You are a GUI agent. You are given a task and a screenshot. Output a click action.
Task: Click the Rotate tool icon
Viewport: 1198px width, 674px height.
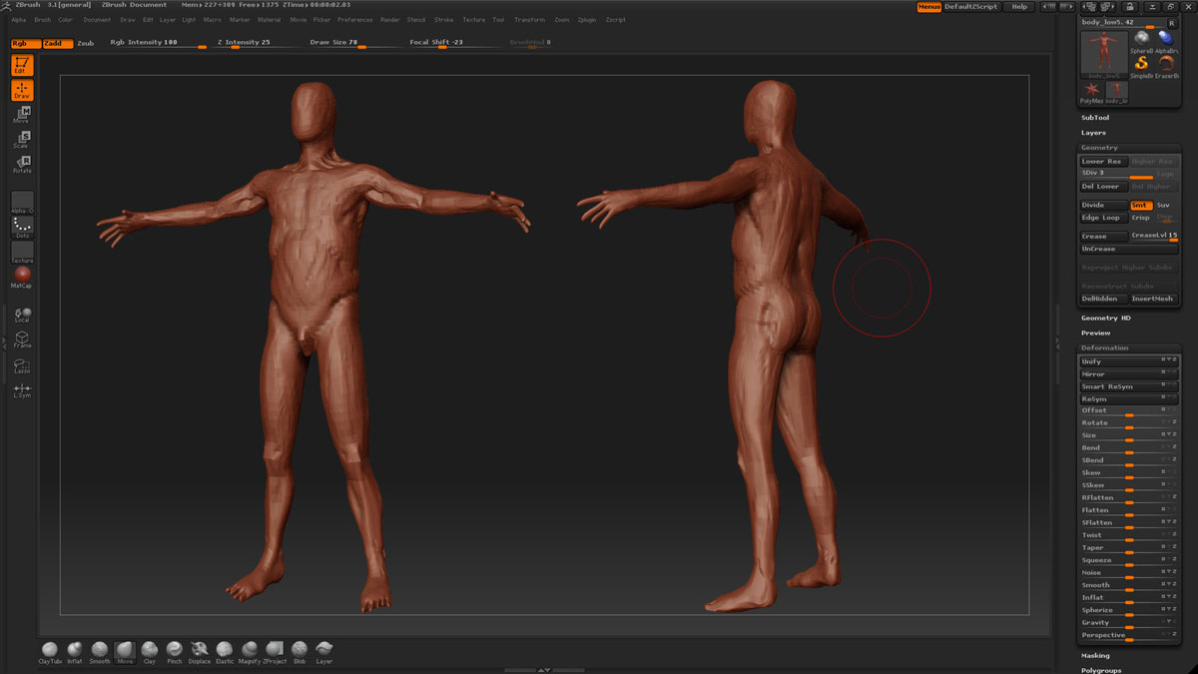coord(22,165)
